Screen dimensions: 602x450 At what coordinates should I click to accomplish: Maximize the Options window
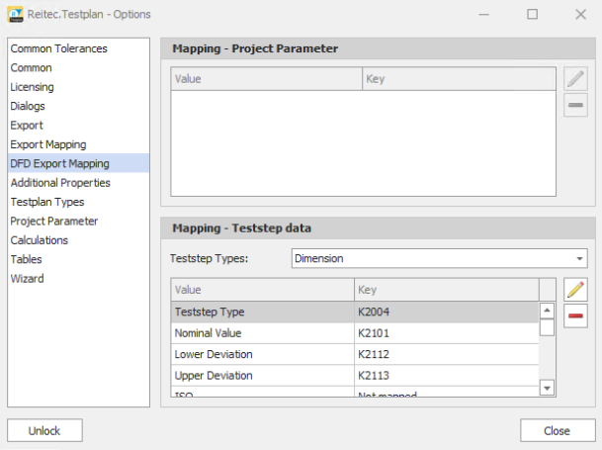click(x=532, y=14)
